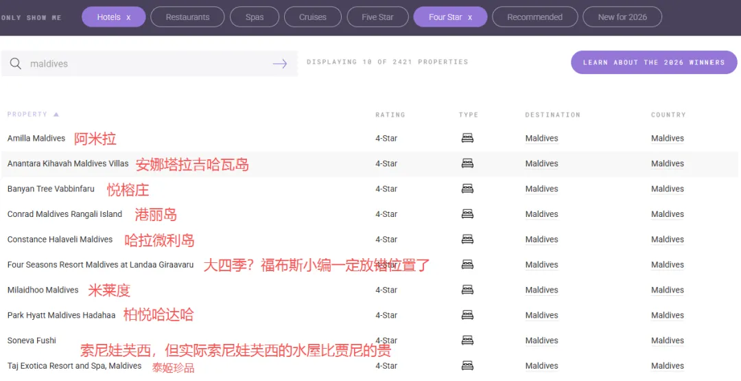Click bed icon in Taj Exotica row
This screenshot has width=741, height=381.
pos(467,365)
